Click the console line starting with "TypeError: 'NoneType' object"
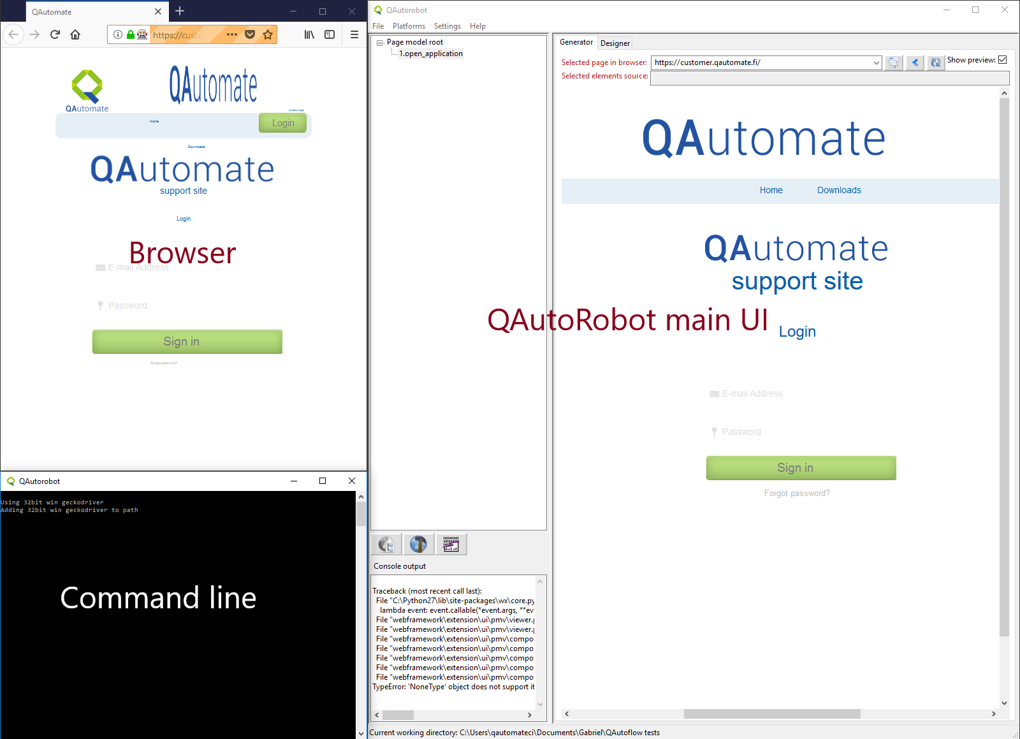1020x739 pixels. 453,687
